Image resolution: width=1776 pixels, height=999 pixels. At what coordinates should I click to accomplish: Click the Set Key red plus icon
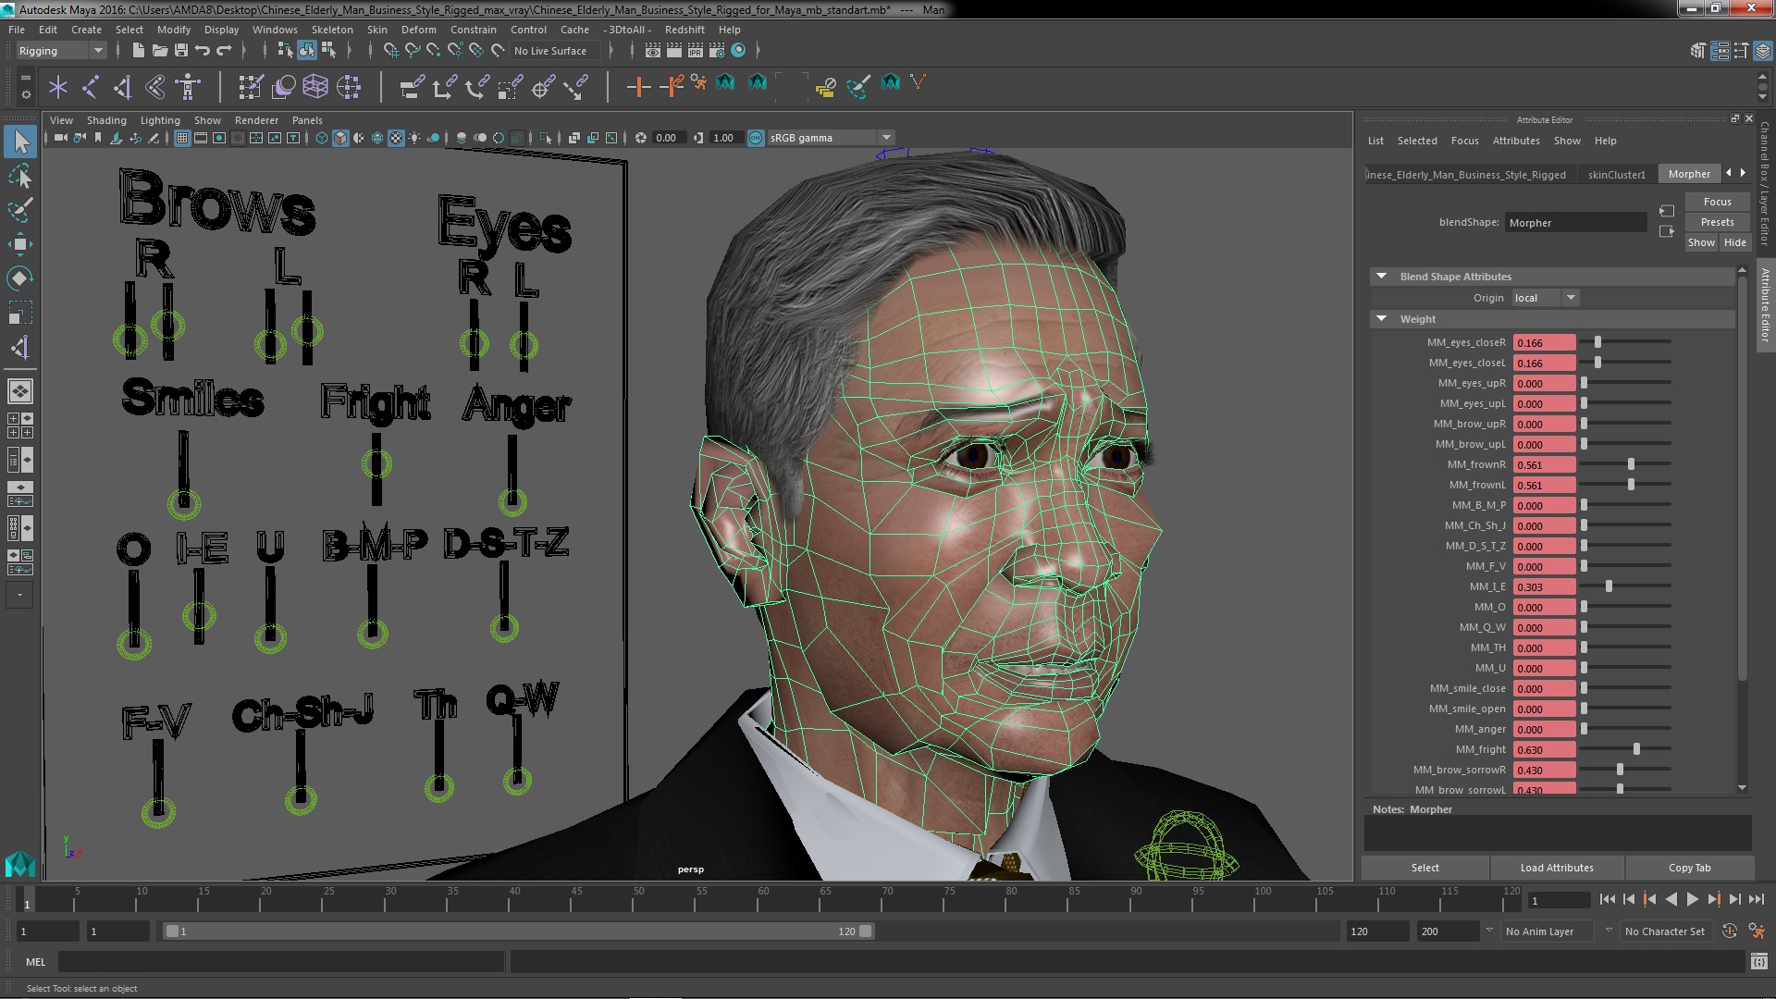click(637, 87)
